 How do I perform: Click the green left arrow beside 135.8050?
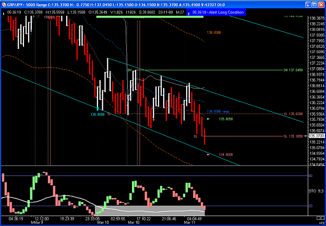(208, 119)
